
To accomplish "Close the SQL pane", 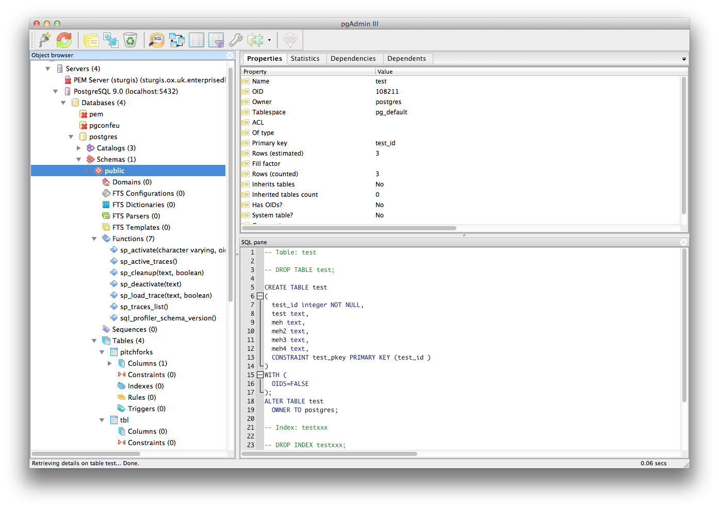I will point(683,242).
